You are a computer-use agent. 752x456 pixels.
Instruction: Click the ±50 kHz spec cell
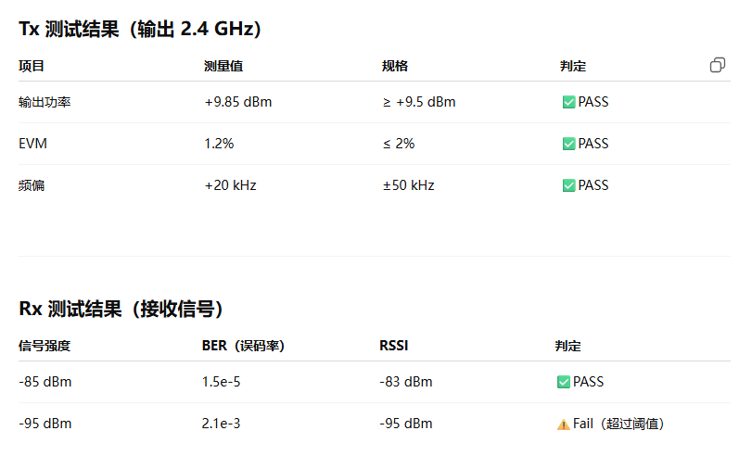408,185
